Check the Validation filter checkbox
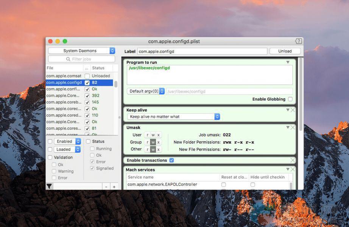Viewport: 349px width, 227px height. pos(50,157)
